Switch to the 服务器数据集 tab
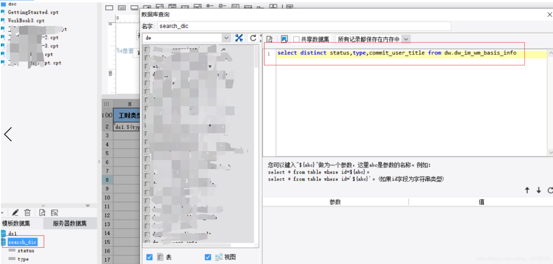 point(70,223)
